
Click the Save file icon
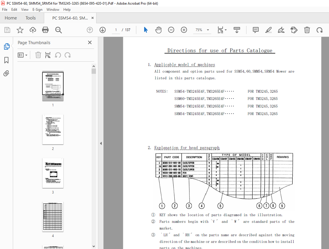(7, 30)
